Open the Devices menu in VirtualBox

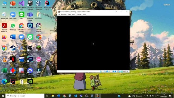pos(79,14)
